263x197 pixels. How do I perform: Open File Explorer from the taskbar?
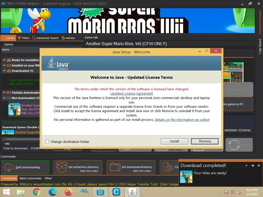21,192
